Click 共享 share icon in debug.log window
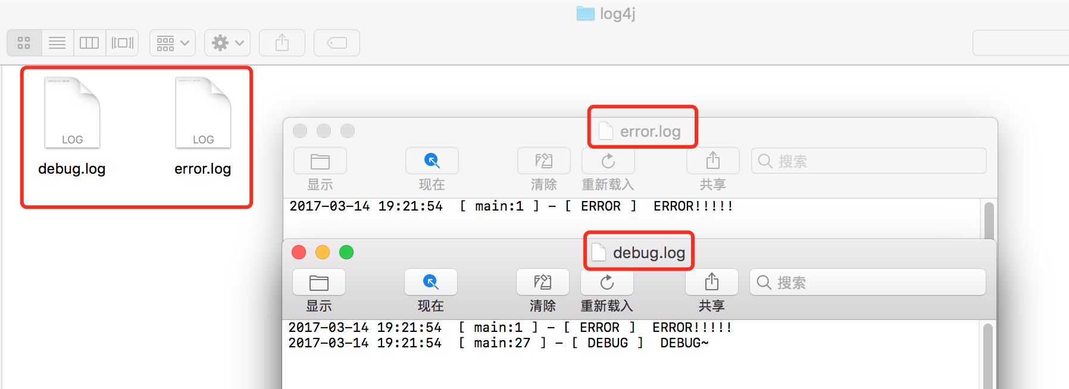 tap(712, 283)
